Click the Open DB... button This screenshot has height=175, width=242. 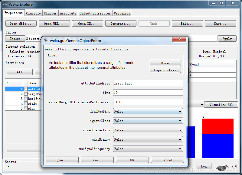click(x=87, y=24)
